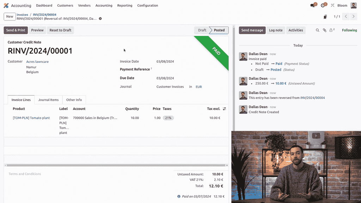The height and width of the screenshot is (203, 361).
Task: Open the followers list person icon
Action: click(331, 30)
